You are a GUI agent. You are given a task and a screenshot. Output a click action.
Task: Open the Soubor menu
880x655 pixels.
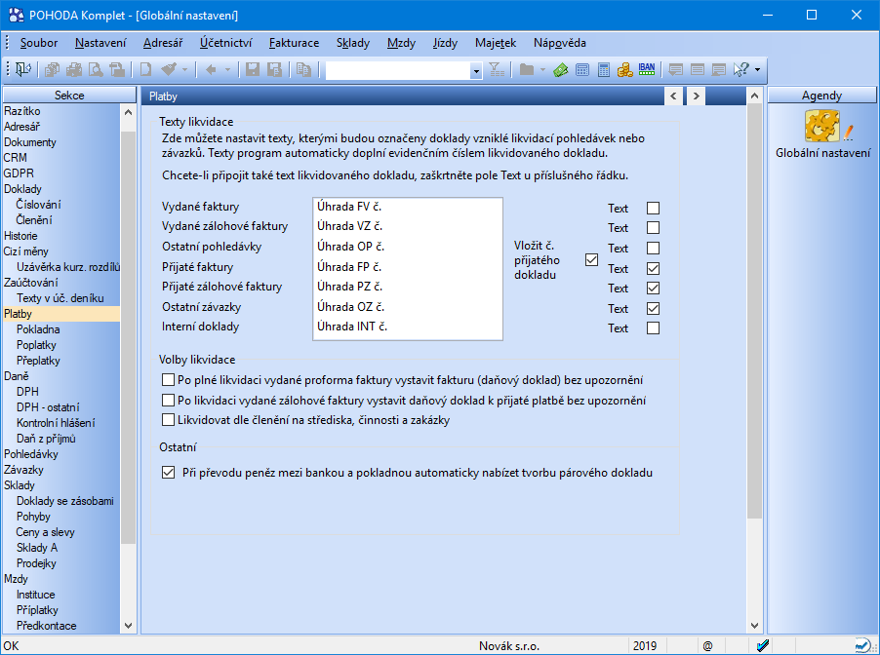tap(39, 43)
